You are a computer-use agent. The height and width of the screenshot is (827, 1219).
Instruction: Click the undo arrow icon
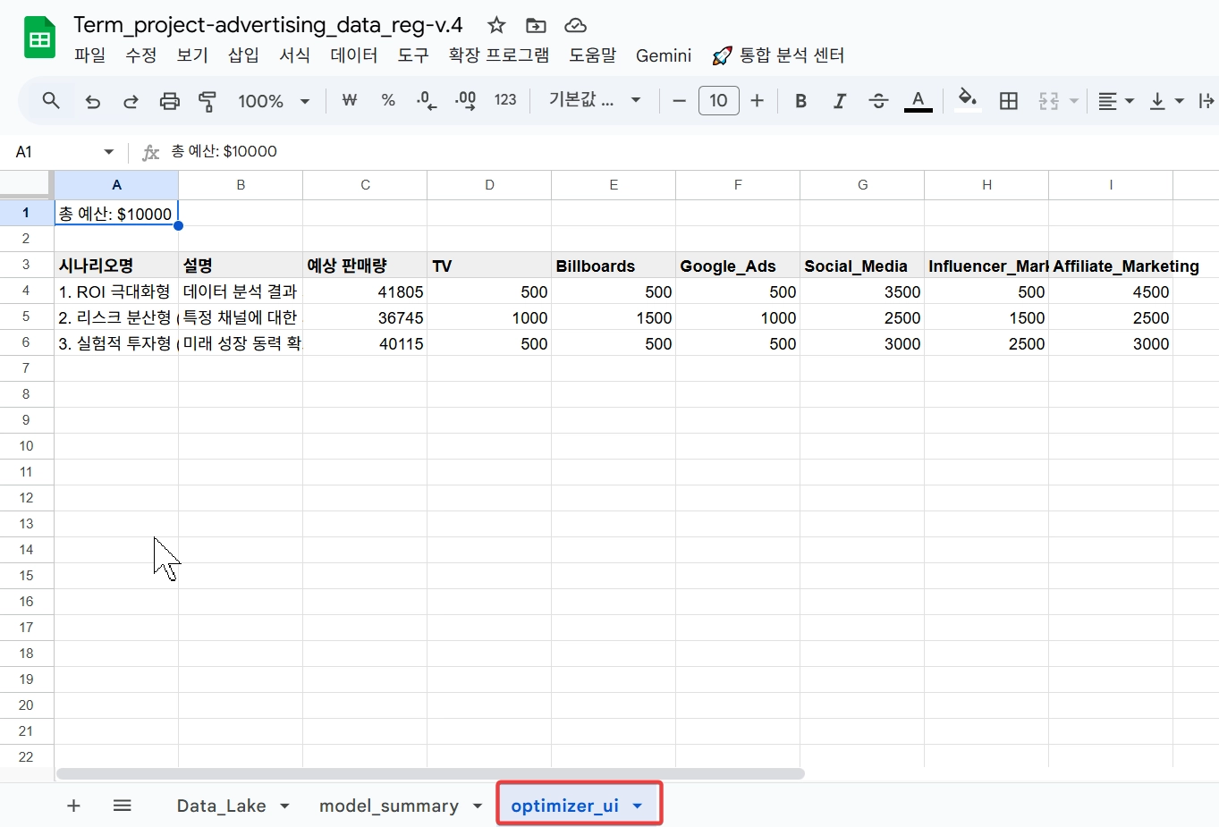click(92, 101)
